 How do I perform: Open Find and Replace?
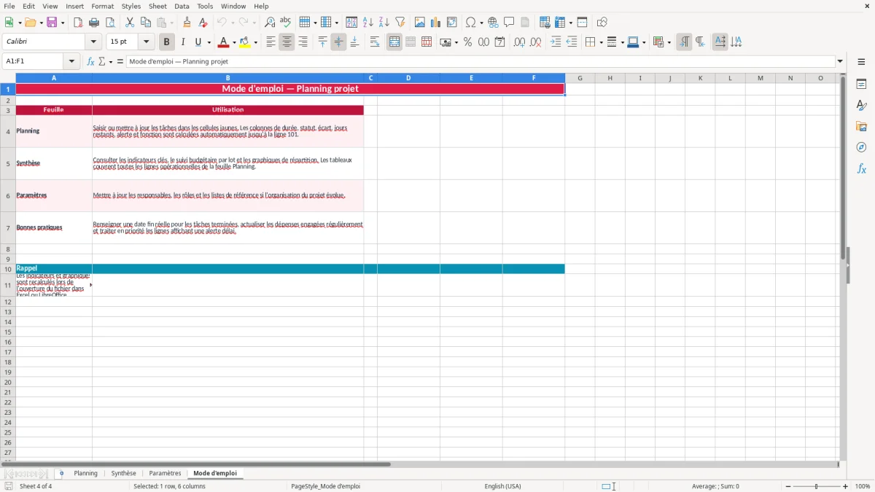point(269,23)
